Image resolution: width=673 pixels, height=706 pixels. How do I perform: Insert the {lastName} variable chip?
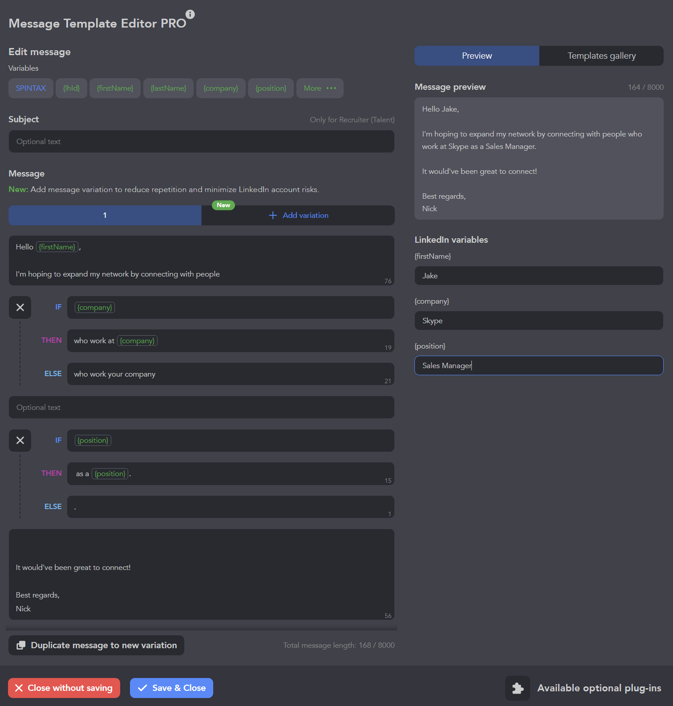(x=168, y=88)
